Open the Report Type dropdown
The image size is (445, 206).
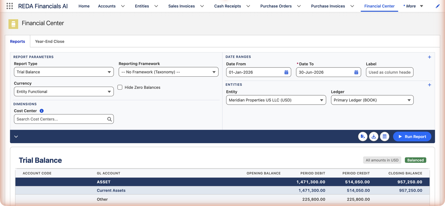coord(64,72)
